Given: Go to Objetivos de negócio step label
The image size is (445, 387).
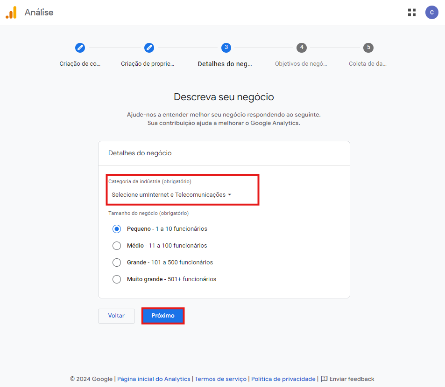Looking at the screenshot, I should [301, 64].
